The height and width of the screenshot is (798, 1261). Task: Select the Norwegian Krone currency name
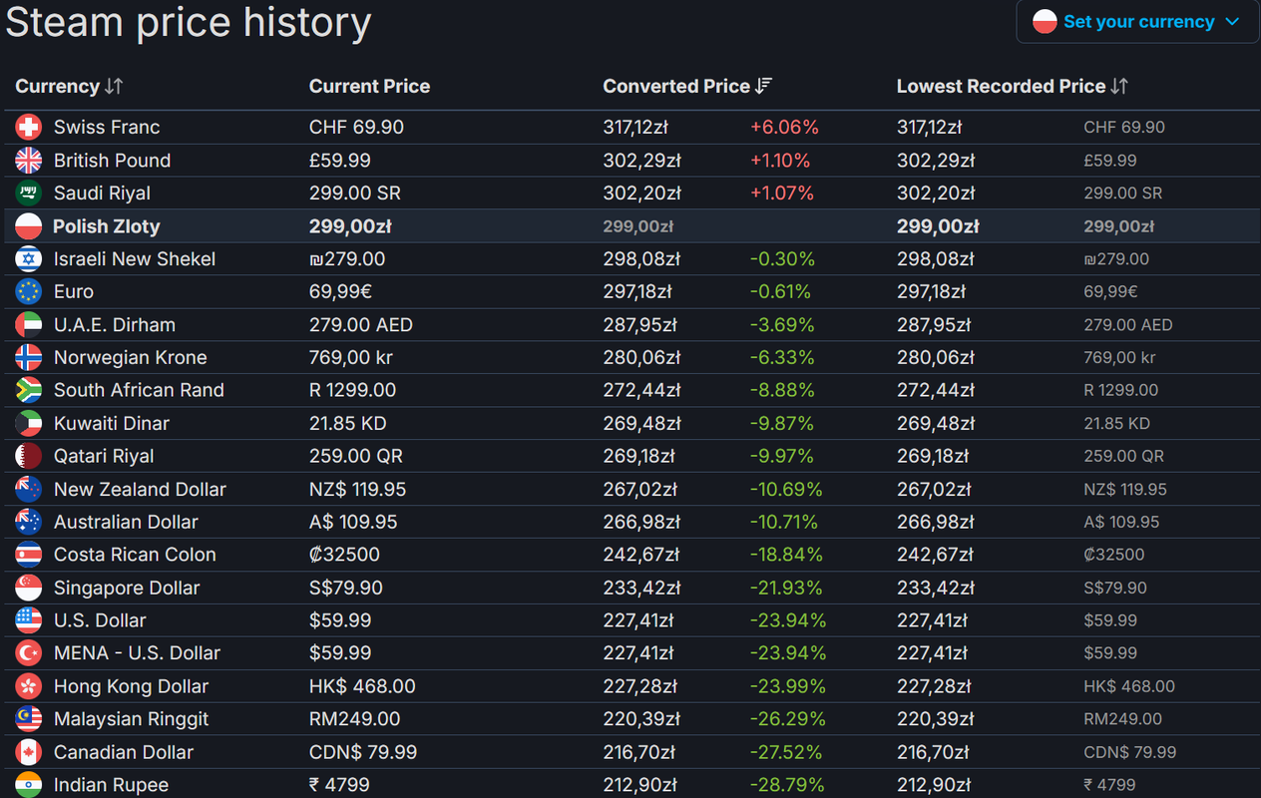point(131,357)
